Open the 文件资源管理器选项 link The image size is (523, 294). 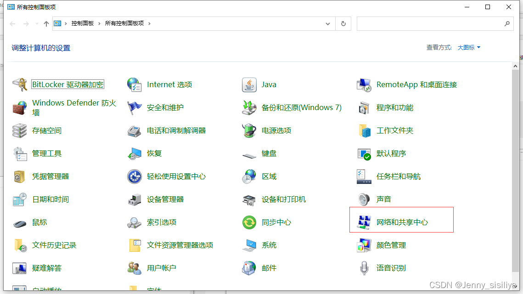pos(180,245)
